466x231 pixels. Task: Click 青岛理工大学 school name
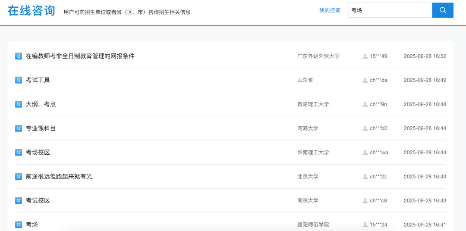coord(313,104)
